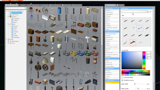Image resolution: width=160 pixels, height=90 pixels.
Task: Click the search magnifier icon
Action: pos(25,8)
